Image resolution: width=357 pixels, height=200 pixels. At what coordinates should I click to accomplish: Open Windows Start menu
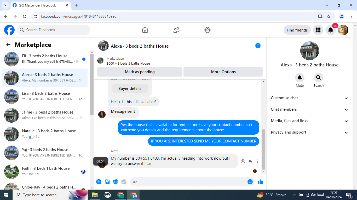point(6,195)
